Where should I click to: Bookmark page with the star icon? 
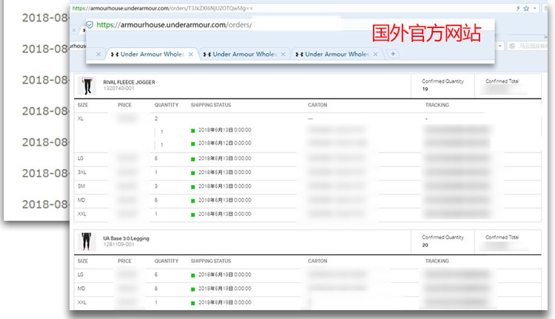(x=526, y=8)
